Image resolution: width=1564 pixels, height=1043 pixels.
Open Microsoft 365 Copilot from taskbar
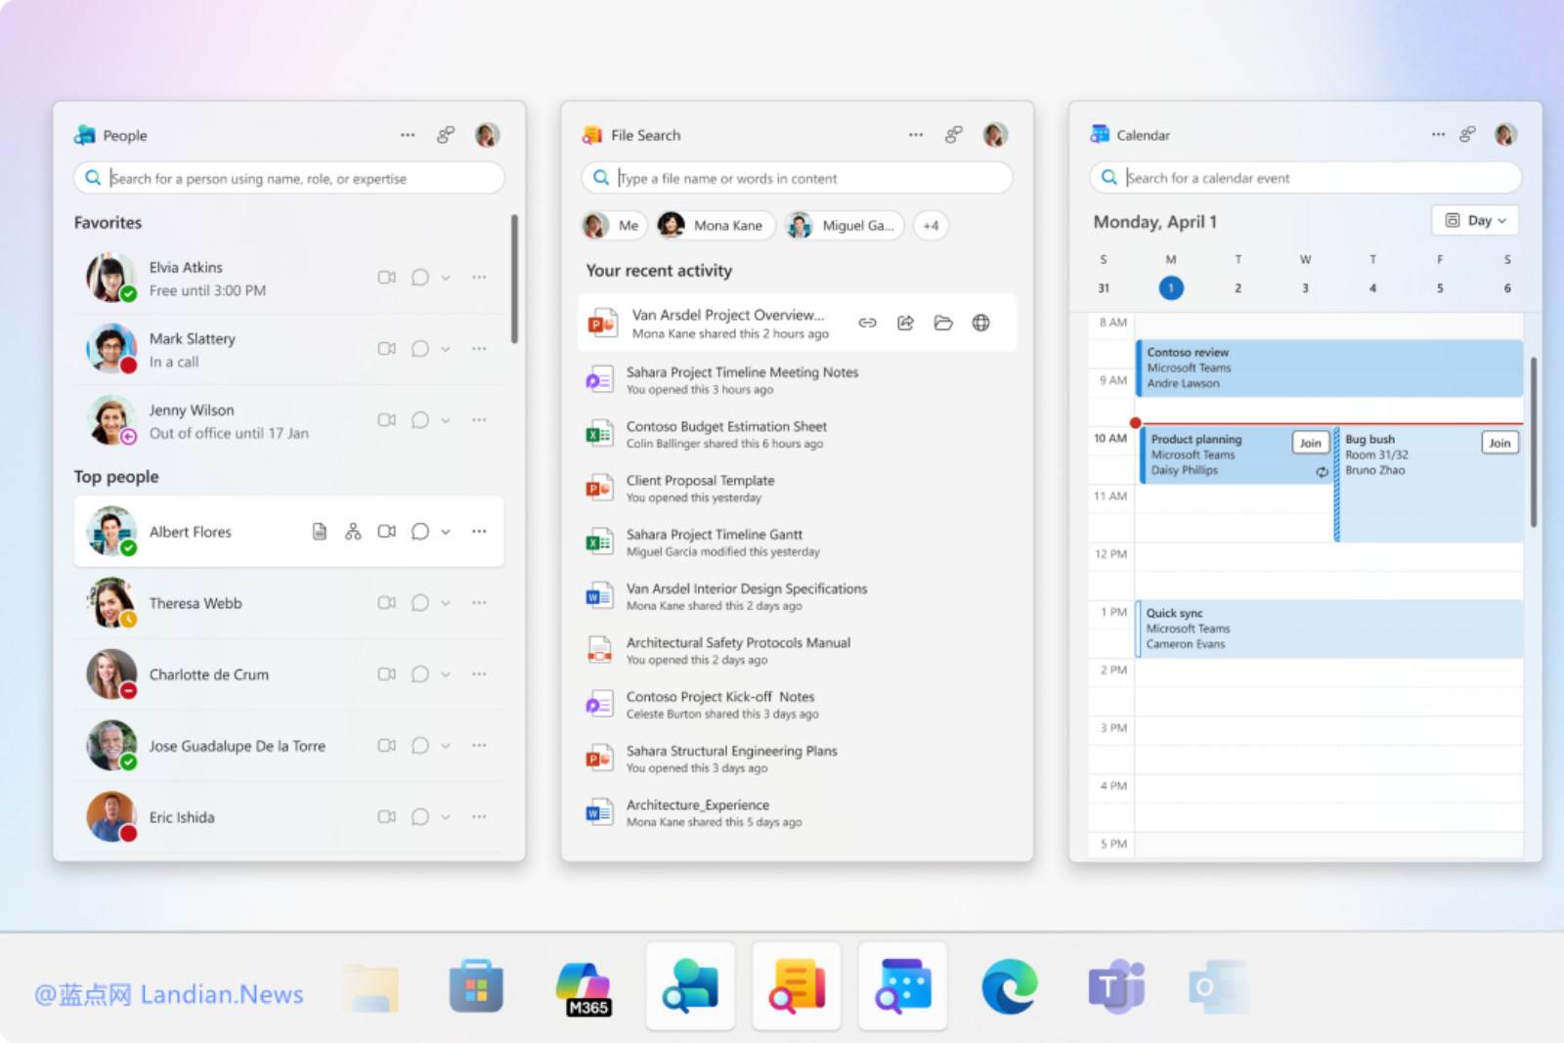pyautogui.click(x=584, y=987)
